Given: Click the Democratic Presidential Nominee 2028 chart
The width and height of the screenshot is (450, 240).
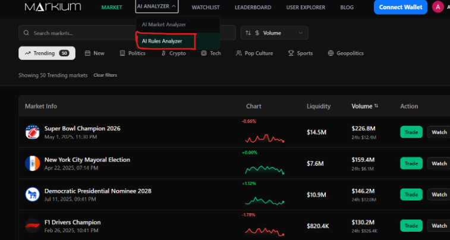Looking at the screenshot, I should point(265,201).
